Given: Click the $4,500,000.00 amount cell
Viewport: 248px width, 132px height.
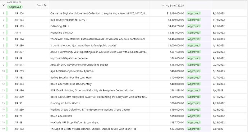Looking at the screenshot, I should click(176, 20).
